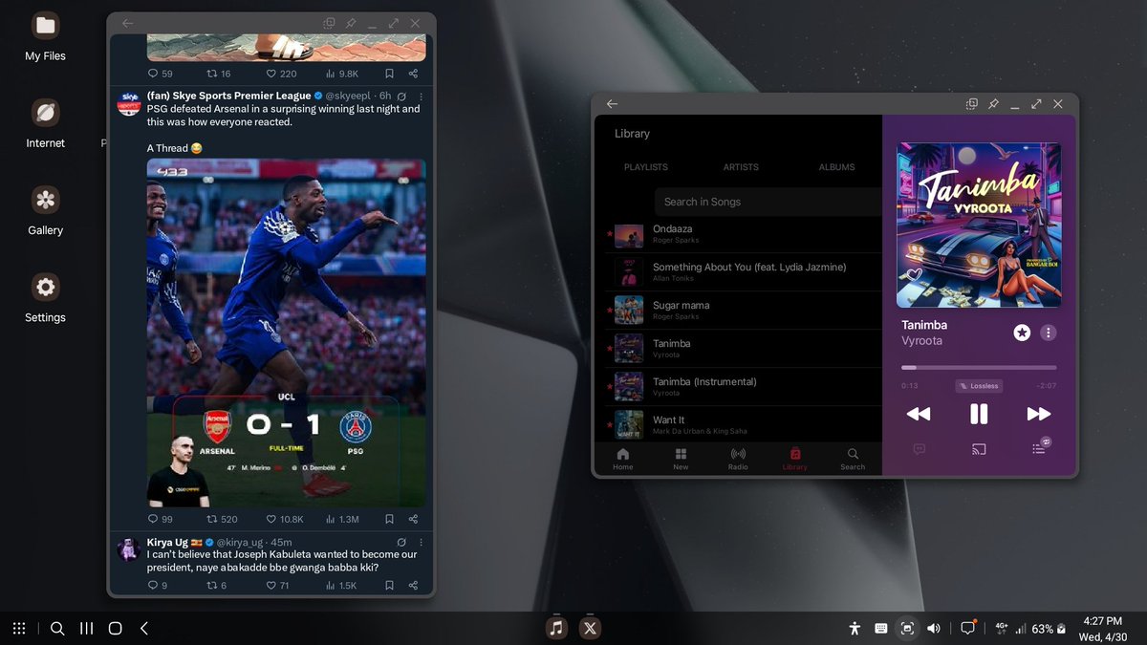1147x645 pixels.
Task: Open notifications from taskbar chat bubble
Action: 968,629
